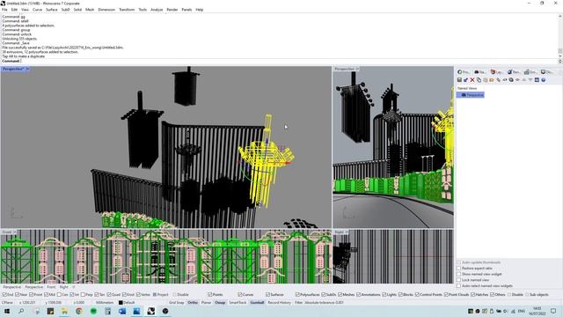The width and height of the screenshot is (563, 317).
Task: Enable Lock named view checkbox
Action: pos(458,280)
